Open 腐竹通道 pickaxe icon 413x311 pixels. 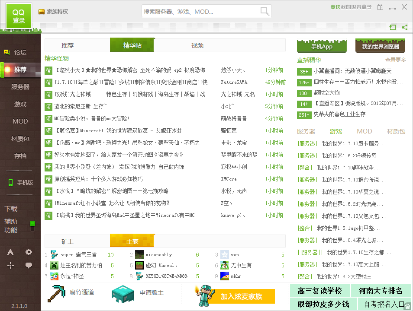coord(57,294)
